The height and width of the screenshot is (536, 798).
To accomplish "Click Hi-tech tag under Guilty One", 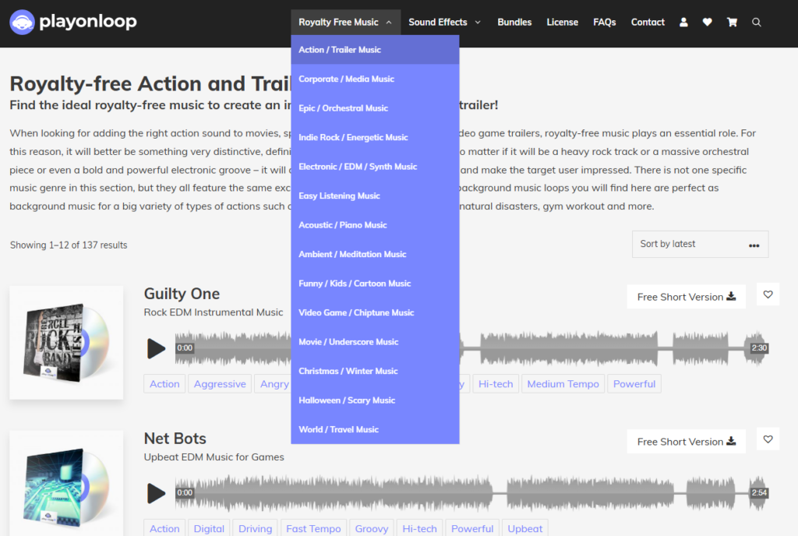I will pyautogui.click(x=496, y=384).
